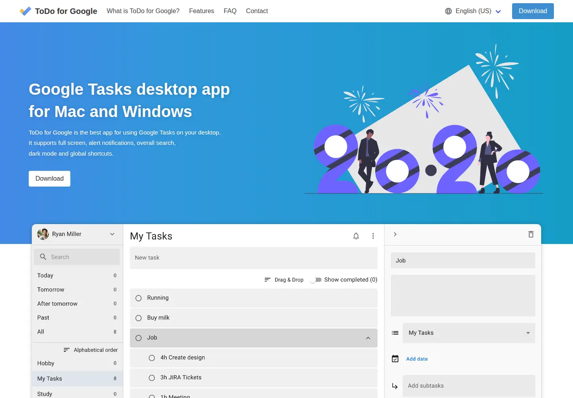Check off the Buy milk task

click(x=138, y=318)
